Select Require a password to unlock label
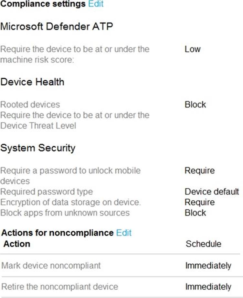The width and height of the screenshot is (243, 298). pyautogui.click(x=70, y=171)
